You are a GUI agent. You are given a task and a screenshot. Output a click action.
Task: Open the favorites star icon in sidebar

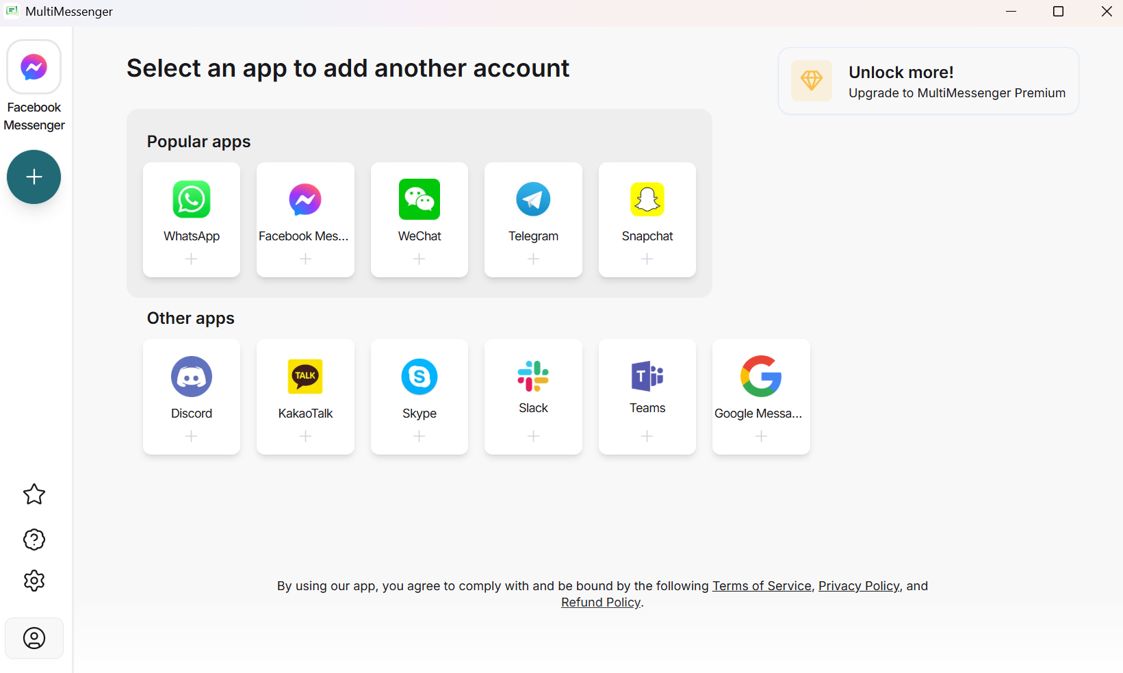tap(34, 494)
